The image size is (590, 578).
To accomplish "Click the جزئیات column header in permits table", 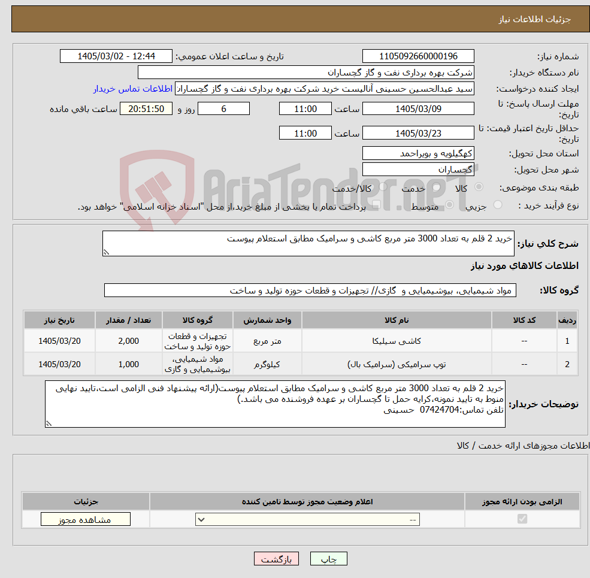I will click(86, 501).
